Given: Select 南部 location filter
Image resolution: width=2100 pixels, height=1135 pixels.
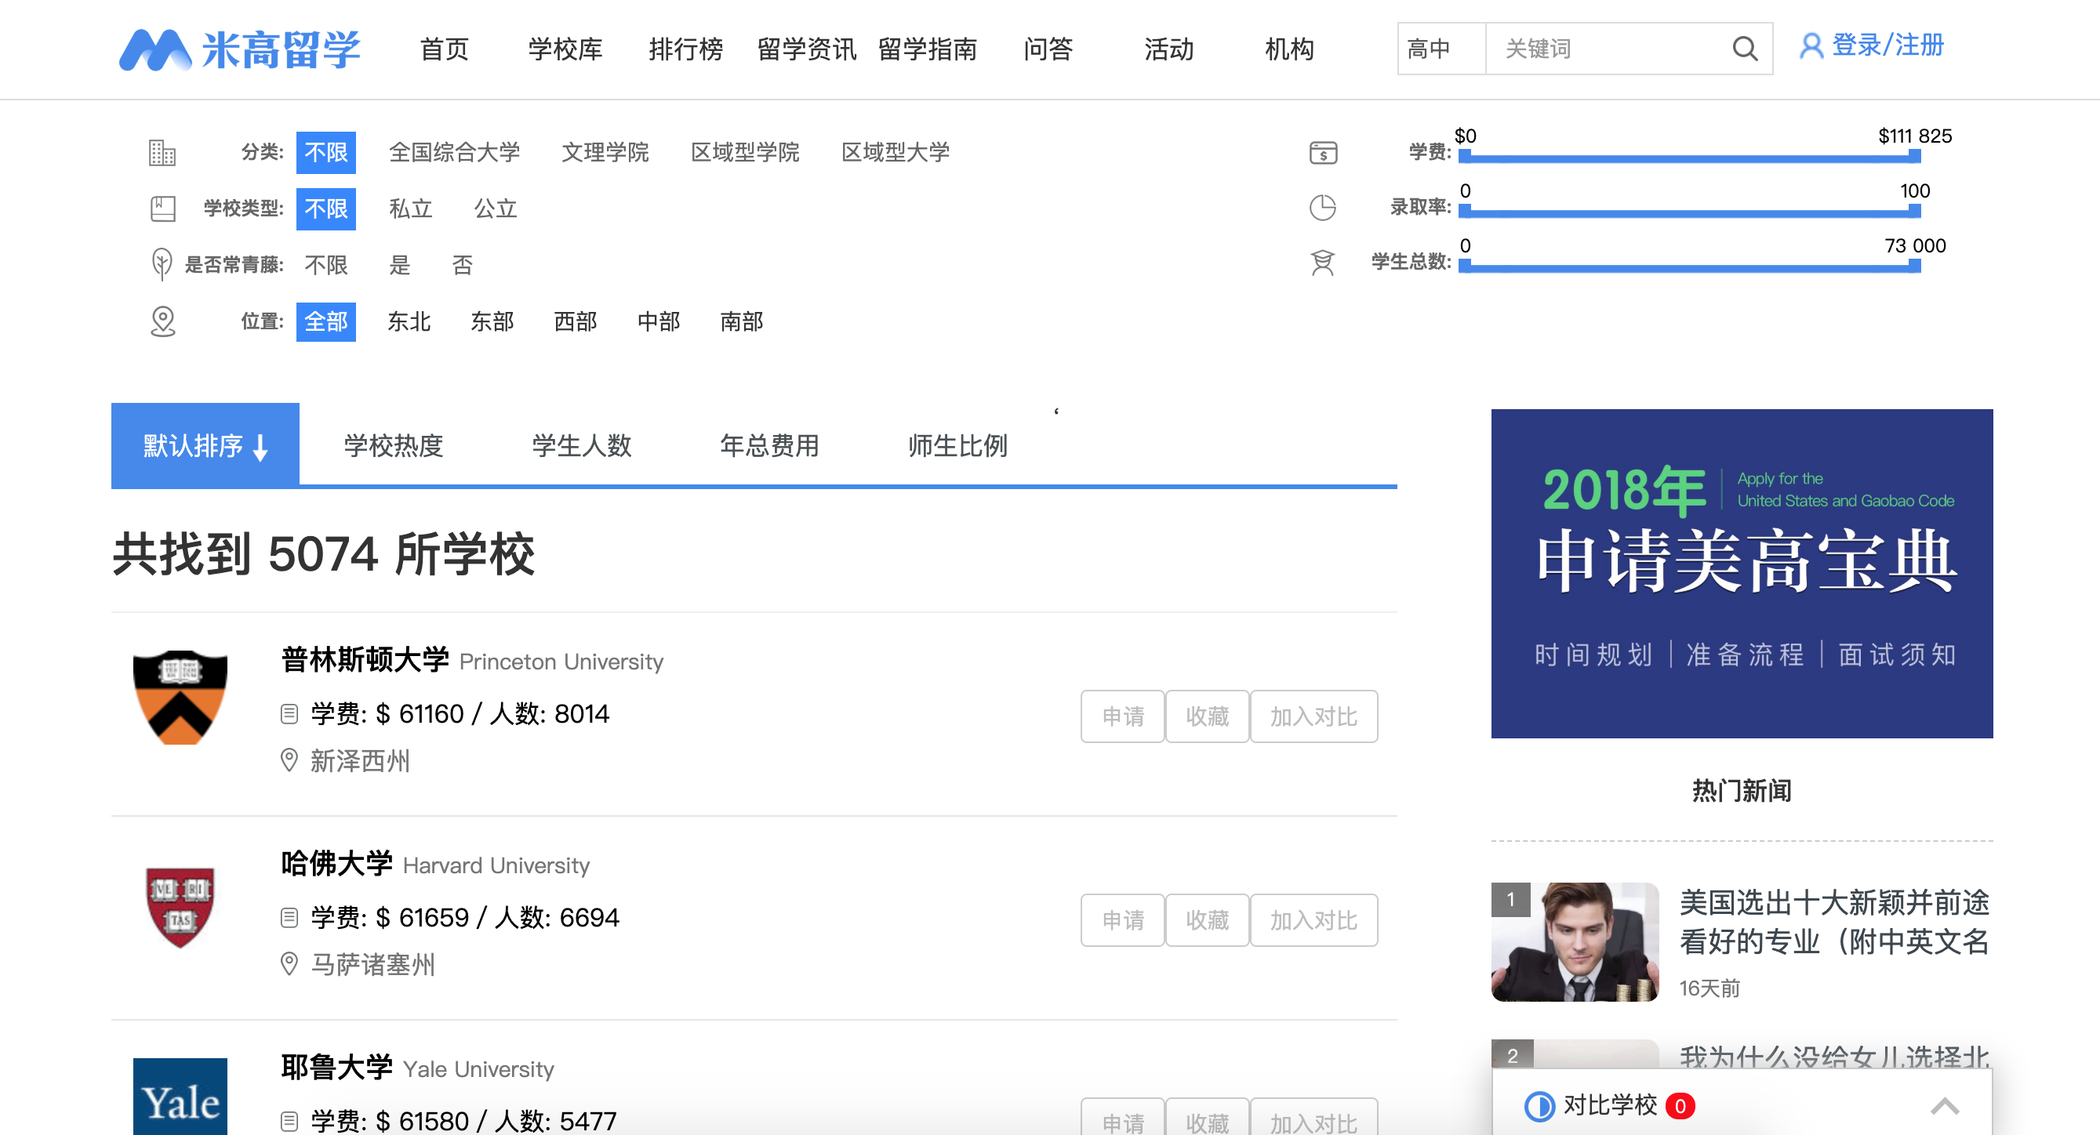Looking at the screenshot, I should click(742, 321).
